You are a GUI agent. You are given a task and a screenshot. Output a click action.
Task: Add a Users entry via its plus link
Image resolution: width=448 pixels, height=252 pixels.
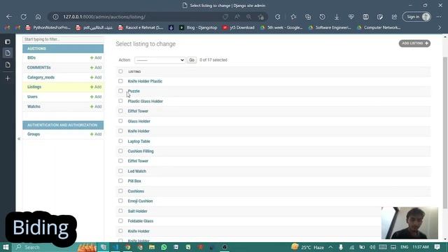[x=96, y=97]
